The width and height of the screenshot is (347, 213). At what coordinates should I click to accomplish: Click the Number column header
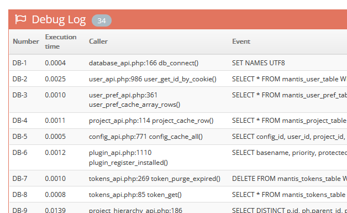26,41
